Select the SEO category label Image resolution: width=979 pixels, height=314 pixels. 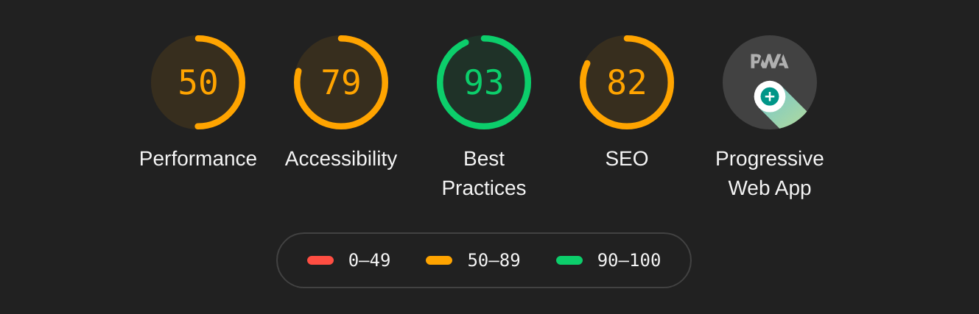[627, 159]
